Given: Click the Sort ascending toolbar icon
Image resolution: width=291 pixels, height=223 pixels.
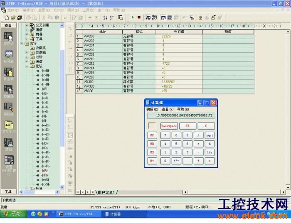Looking at the screenshot, I should point(105,18).
